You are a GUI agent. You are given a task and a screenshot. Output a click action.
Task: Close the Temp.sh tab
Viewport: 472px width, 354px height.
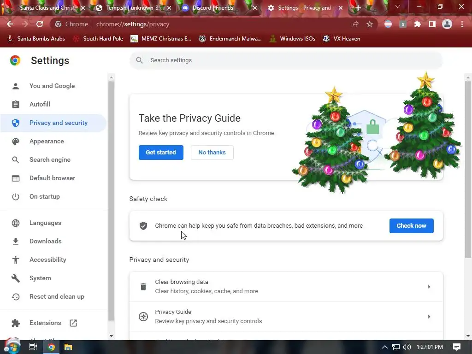[x=169, y=8]
